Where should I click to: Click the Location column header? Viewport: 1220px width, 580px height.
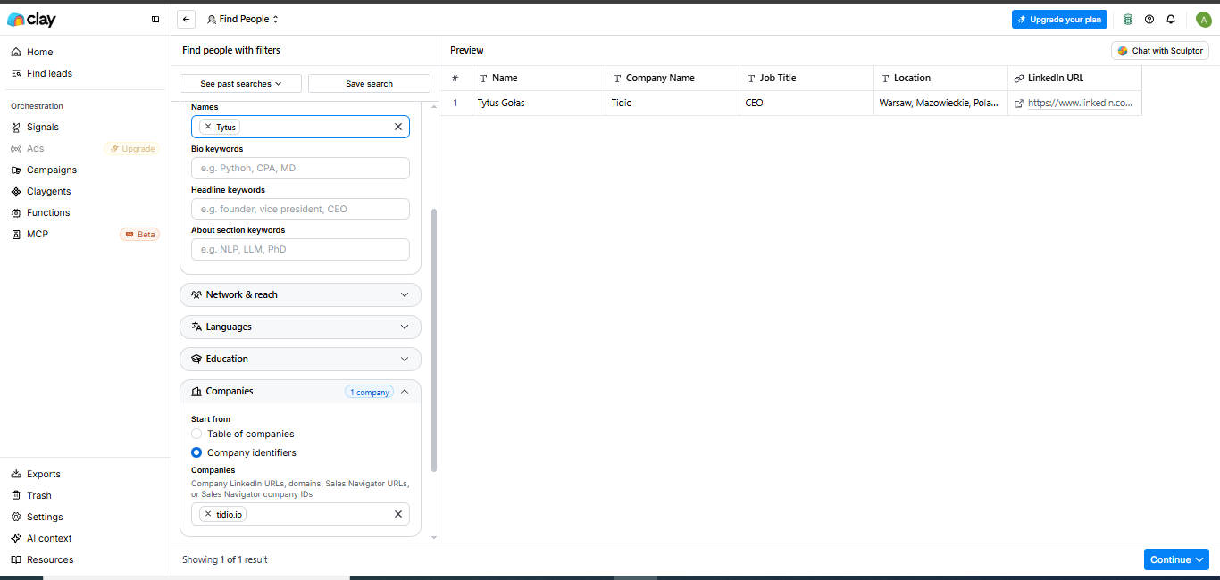pyautogui.click(x=940, y=78)
